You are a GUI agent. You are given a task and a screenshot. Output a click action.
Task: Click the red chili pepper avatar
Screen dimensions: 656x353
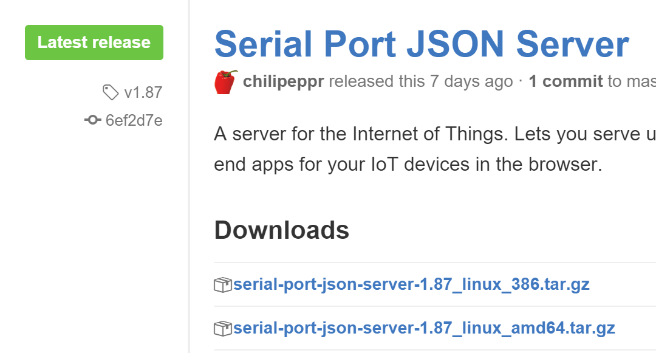click(x=225, y=81)
